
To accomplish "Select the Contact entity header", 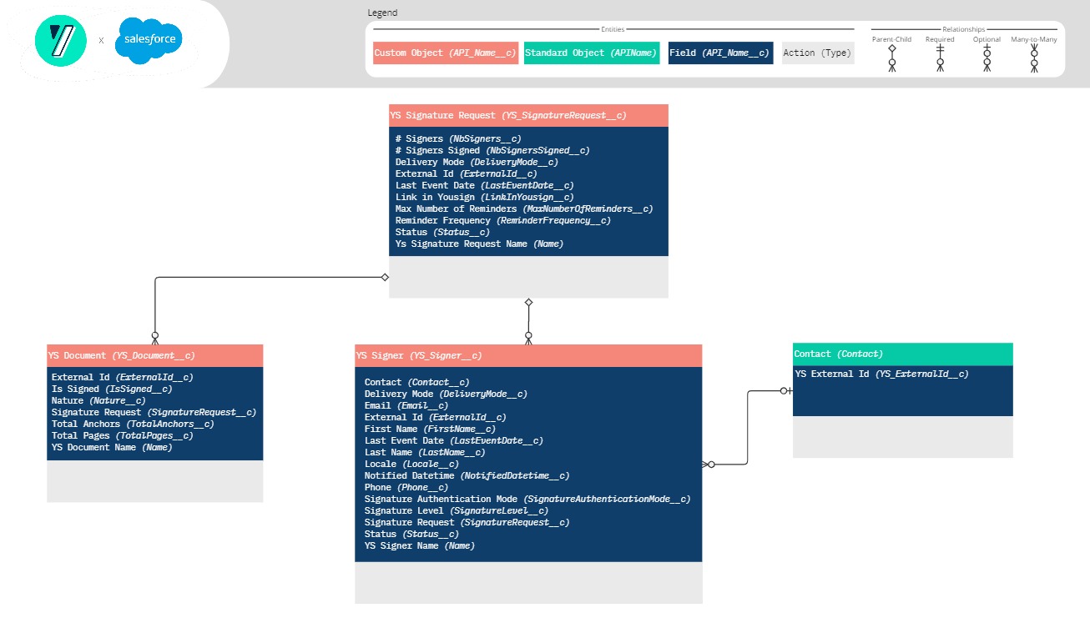I will tap(903, 354).
